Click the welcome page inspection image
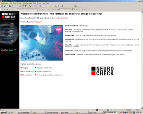This screenshot has width=143, height=114. (x=41, y=43)
